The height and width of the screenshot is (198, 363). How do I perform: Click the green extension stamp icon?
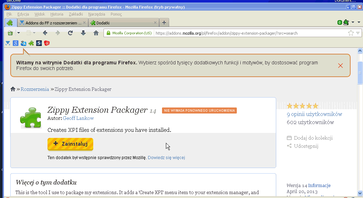[x=346, y=22]
